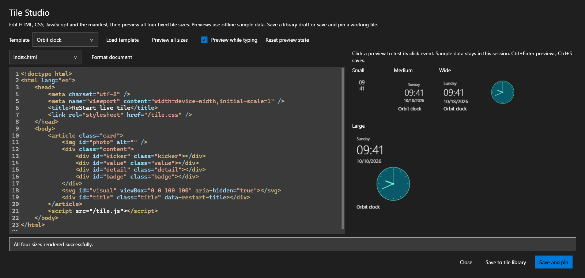Image resolution: width=585 pixels, height=278 pixels.
Task: Click the Load template button
Action: tap(122, 40)
